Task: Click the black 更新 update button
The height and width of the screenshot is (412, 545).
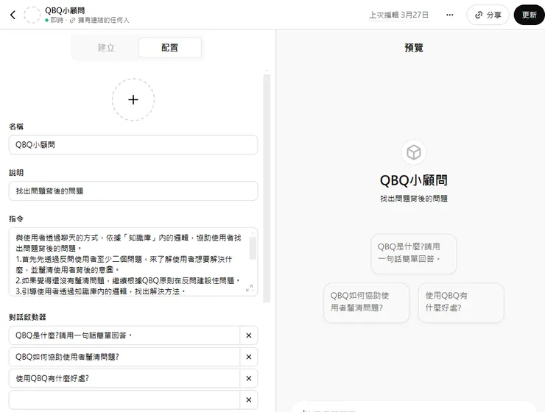Action: (529, 15)
